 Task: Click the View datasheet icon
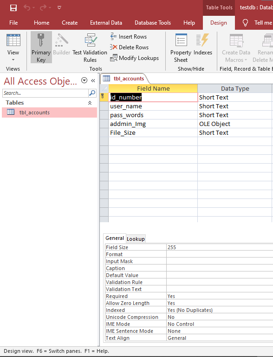tap(13, 40)
